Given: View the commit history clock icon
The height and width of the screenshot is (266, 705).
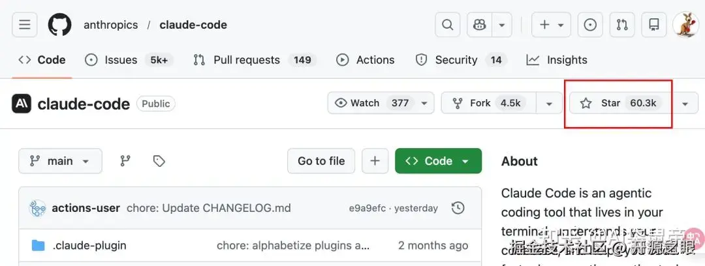Looking at the screenshot, I should pyautogui.click(x=458, y=208).
